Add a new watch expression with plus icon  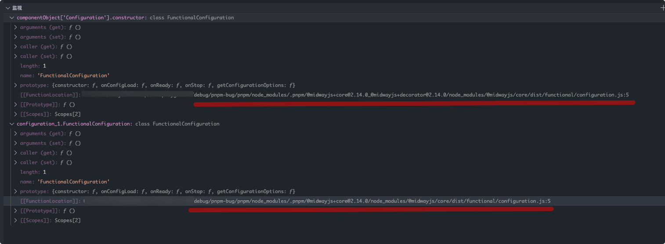662,8
